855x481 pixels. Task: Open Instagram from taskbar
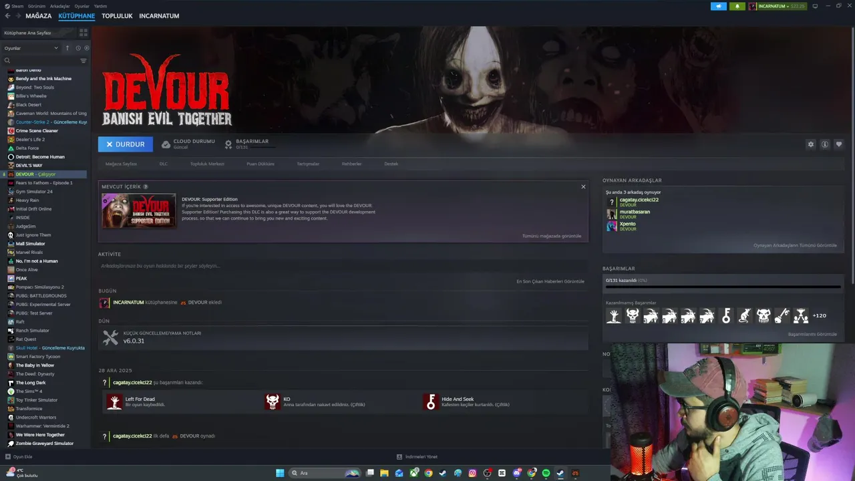pyautogui.click(x=472, y=473)
